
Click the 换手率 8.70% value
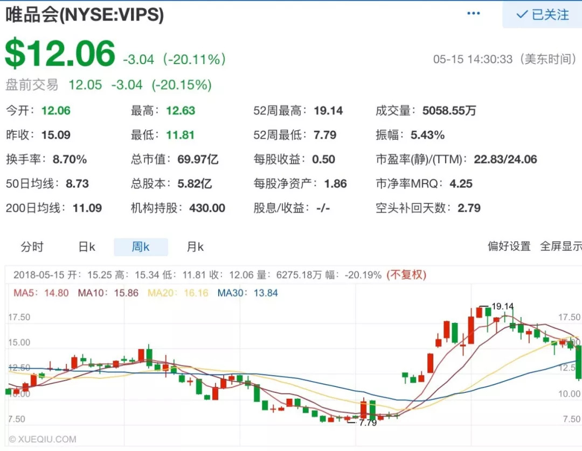click(x=70, y=159)
